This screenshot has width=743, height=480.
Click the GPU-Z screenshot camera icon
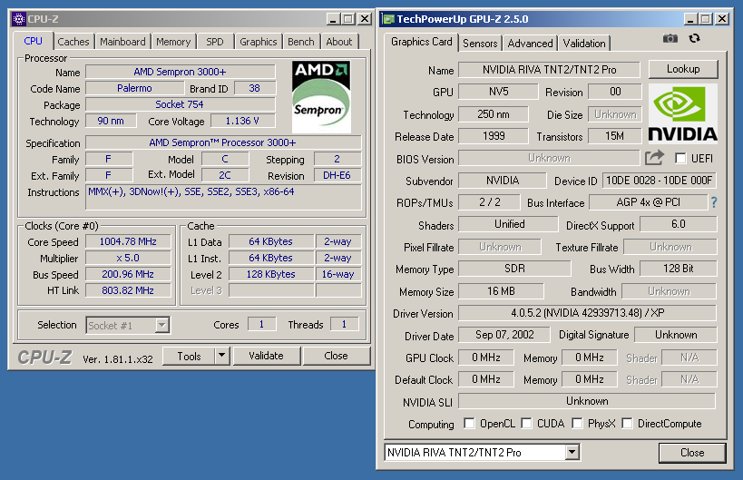pyautogui.click(x=670, y=38)
